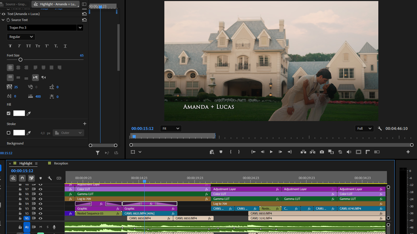Image resolution: width=417 pixels, height=234 pixels.
Task: Collapse the Source Text property
Action: [3, 20]
